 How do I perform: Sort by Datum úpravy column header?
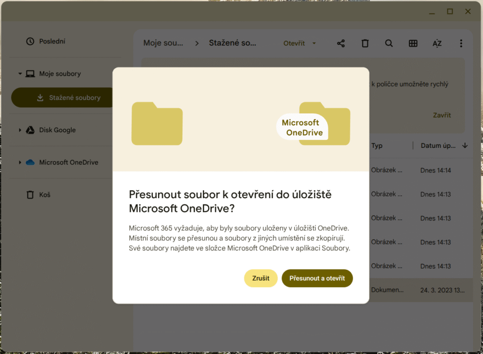coord(438,146)
